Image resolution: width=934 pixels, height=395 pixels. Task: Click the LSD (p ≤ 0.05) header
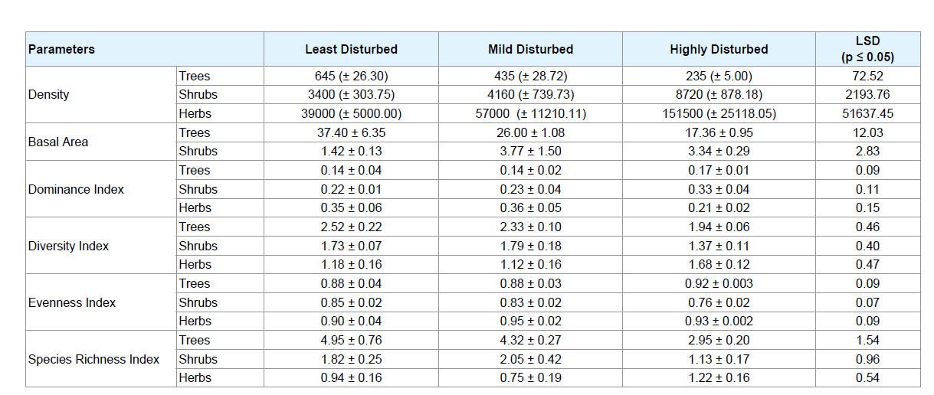(868, 48)
